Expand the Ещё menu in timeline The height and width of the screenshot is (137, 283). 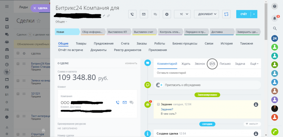254,64
